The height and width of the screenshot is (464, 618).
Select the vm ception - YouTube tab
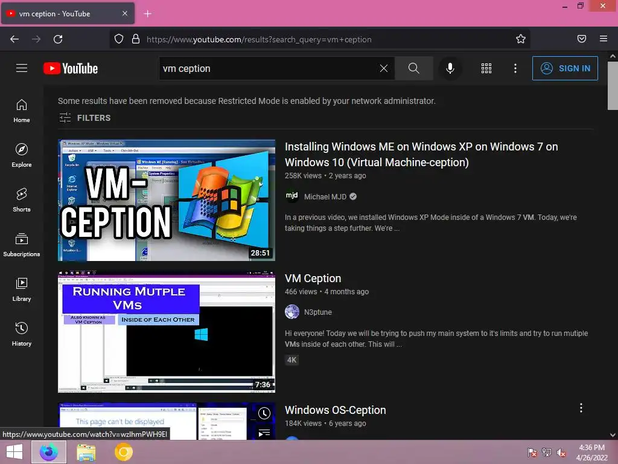pos(68,13)
